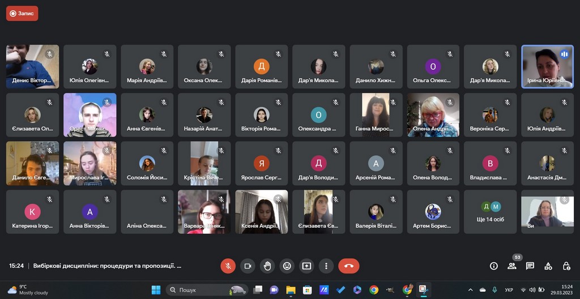This screenshot has width=580, height=299.
Task: Leave the call with the red hang-up button
Action: click(348, 266)
